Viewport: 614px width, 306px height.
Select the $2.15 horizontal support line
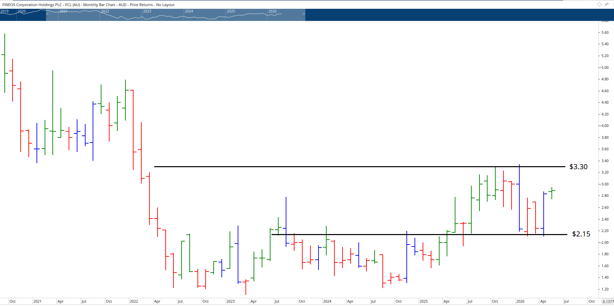419,234
